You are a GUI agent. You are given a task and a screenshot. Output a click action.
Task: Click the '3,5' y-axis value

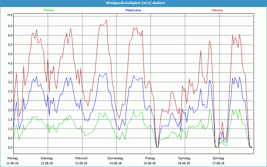[x=10, y=82]
